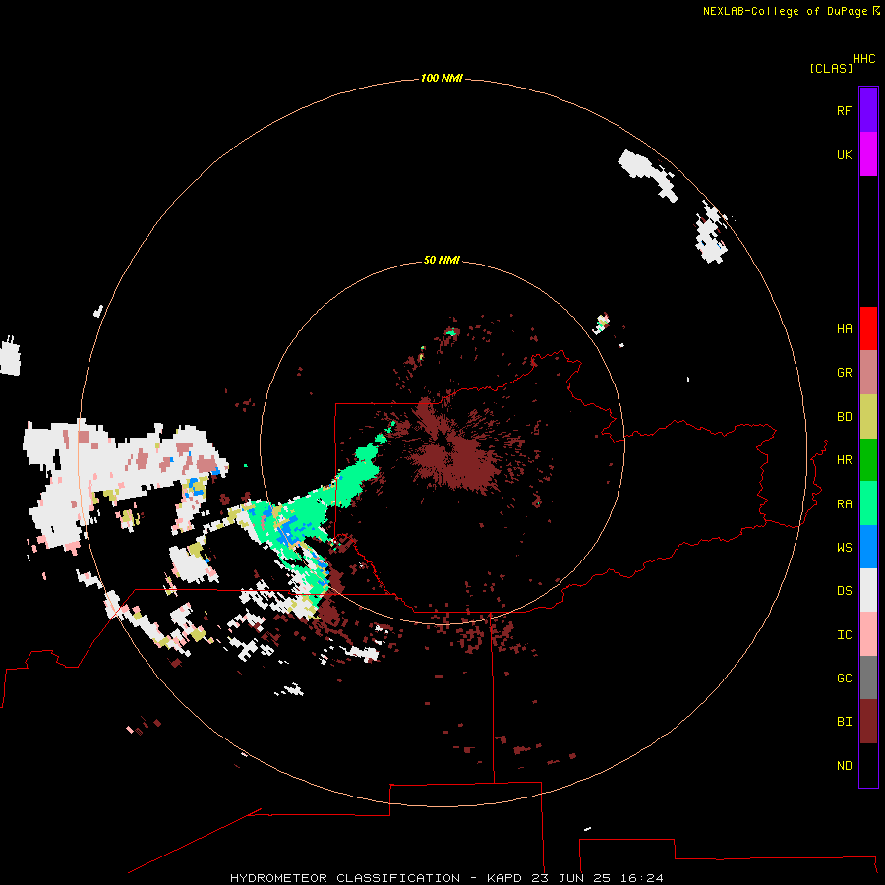Click the '[CLAS]' legend header
Image resolution: width=885 pixels, height=885 pixels.
point(831,68)
